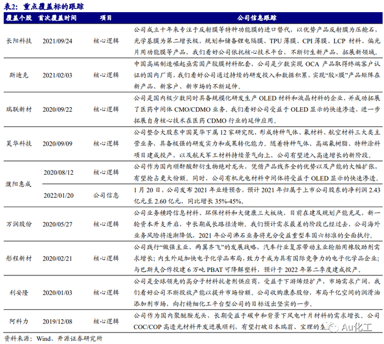
Task: Select the 公司信息跟踪 column header
Action: [x=257, y=18]
